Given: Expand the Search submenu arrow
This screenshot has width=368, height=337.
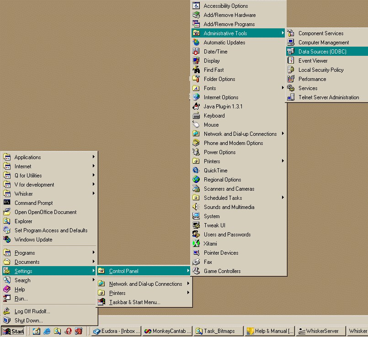Looking at the screenshot, I should (93, 280).
